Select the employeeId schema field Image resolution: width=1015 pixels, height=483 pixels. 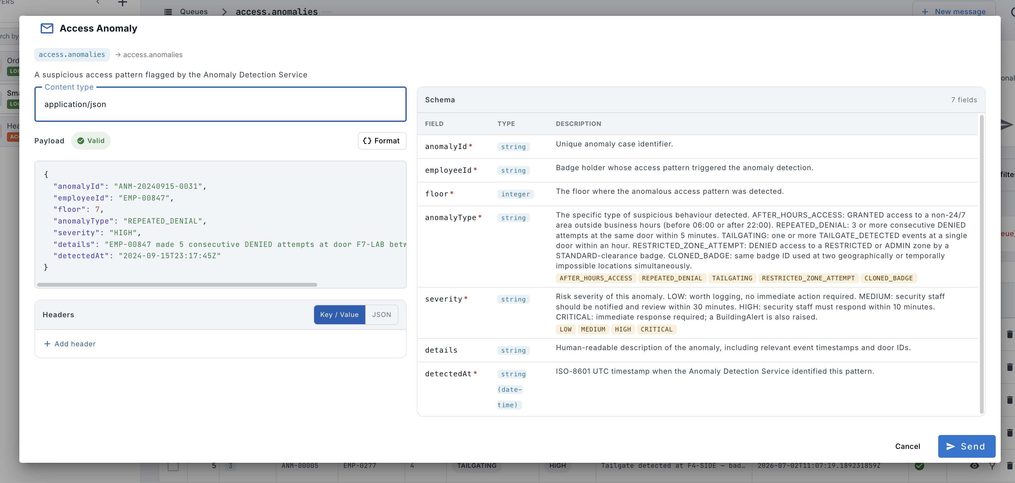point(697,170)
